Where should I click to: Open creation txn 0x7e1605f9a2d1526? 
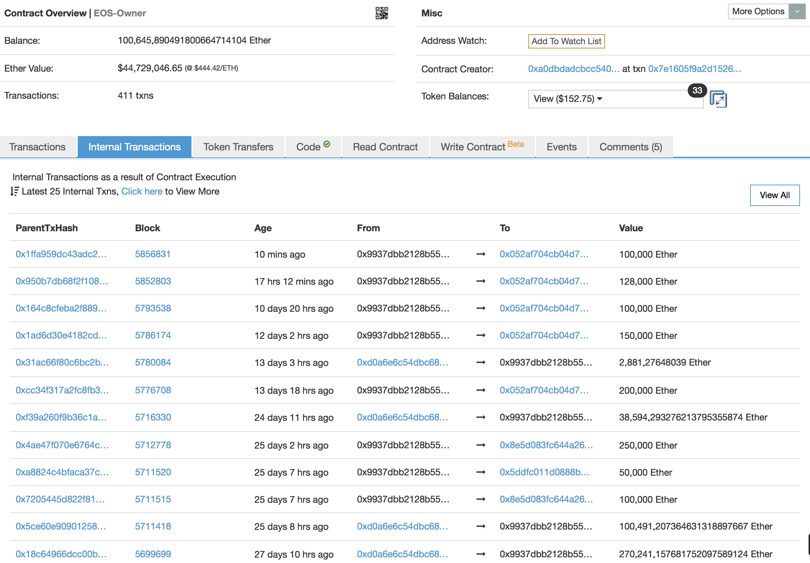click(694, 69)
